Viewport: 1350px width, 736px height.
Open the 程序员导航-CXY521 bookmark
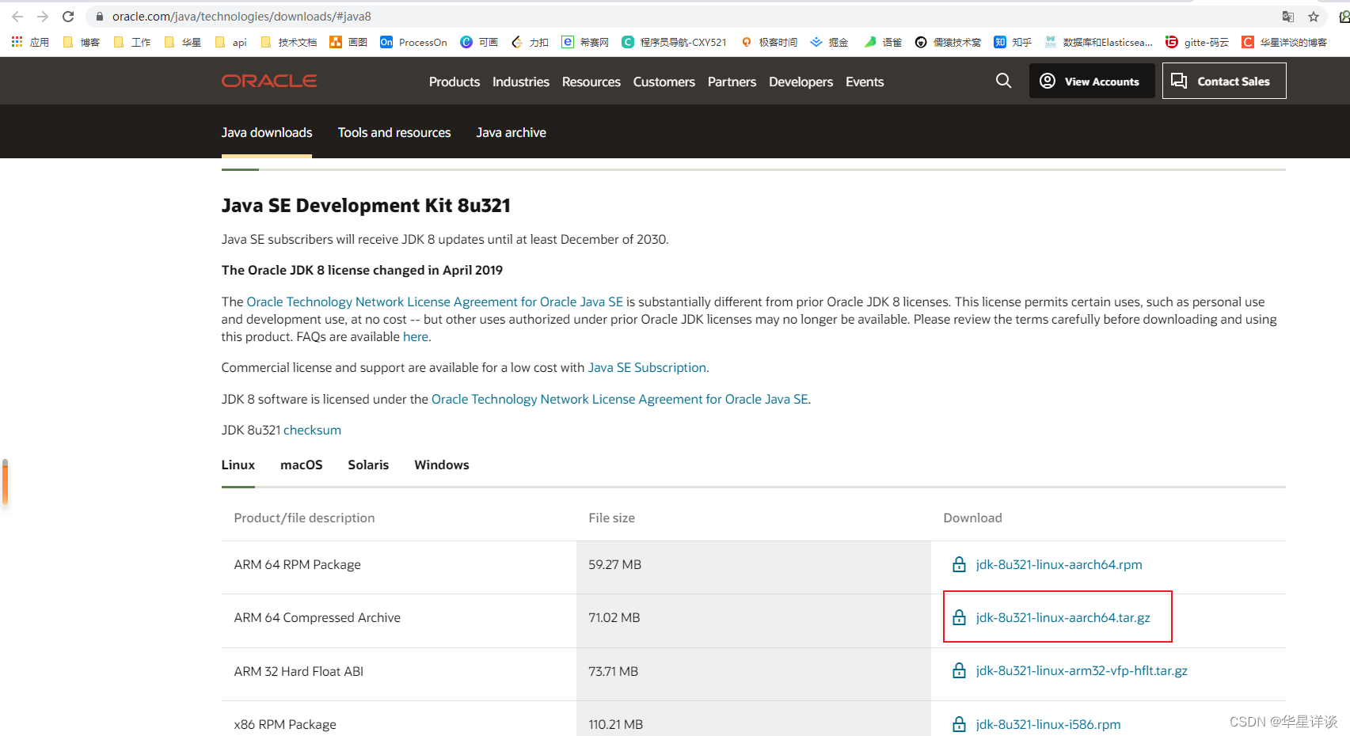[674, 42]
